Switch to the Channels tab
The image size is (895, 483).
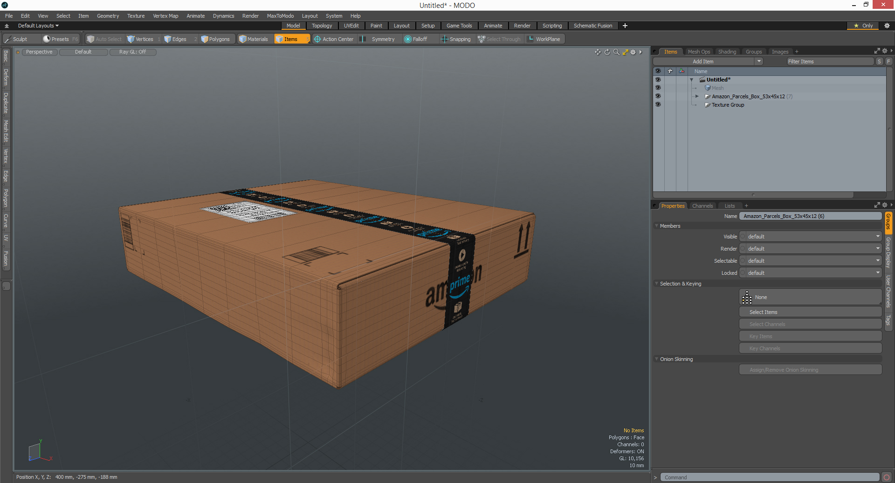(x=702, y=206)
